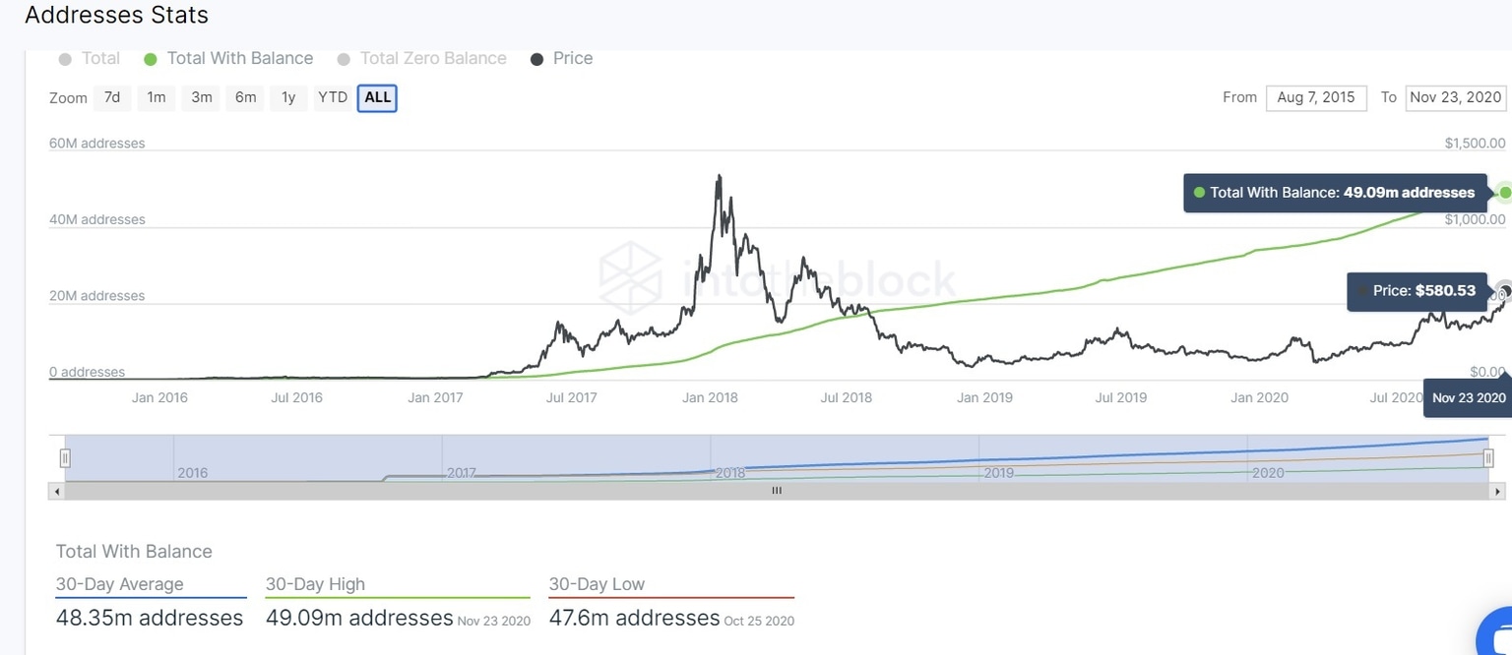Select the 3m zoom option

pos(202,97)
